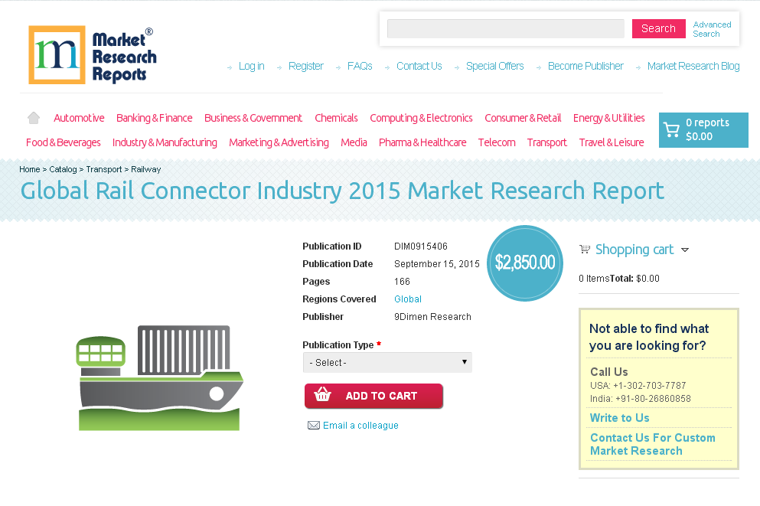Select the Food & Beverages category
This screenshot has width=760, height=506.
coord(64,142)
